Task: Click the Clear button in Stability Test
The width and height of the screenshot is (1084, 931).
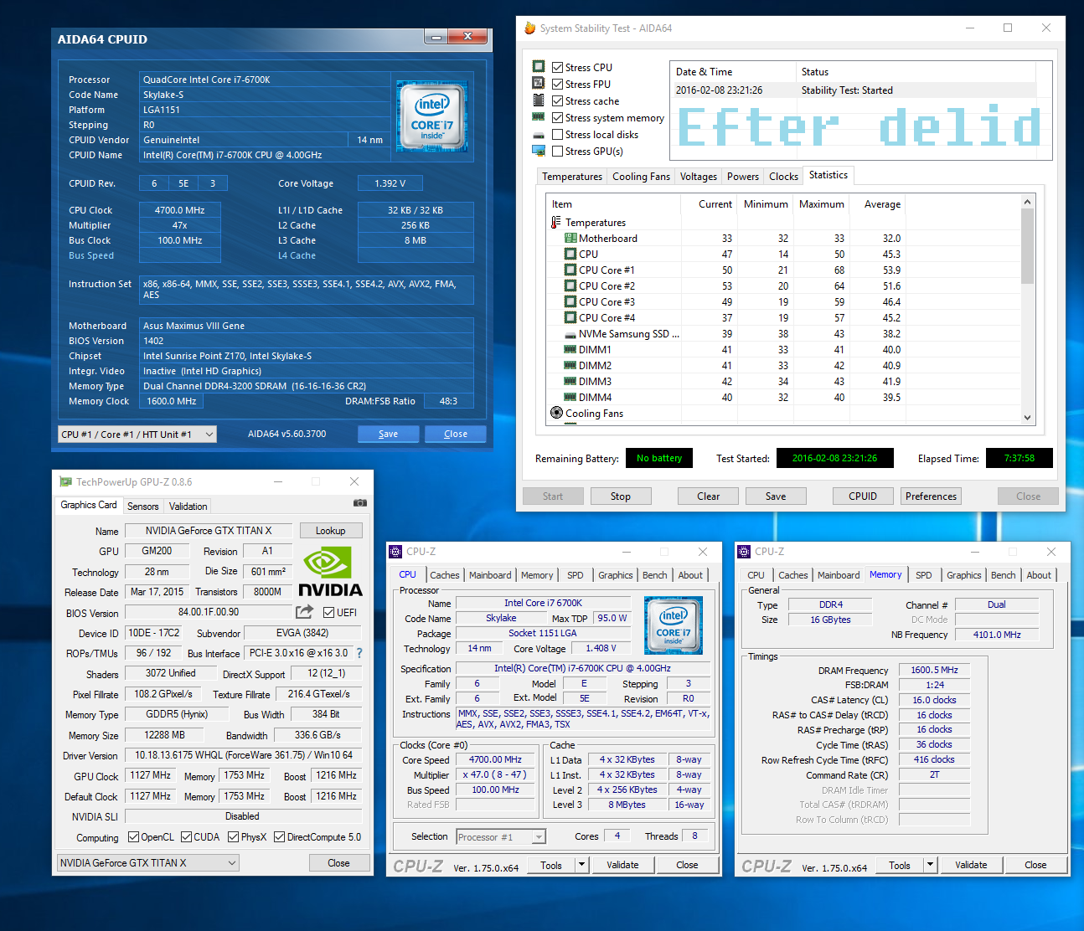Action: (709, 496)
